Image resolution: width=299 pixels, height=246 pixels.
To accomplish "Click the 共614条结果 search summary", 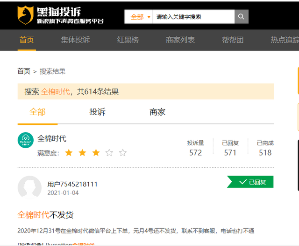I will (98, 92).
